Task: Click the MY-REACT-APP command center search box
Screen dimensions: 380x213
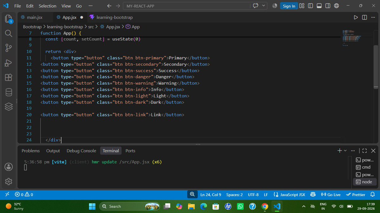Action: point(186,6)
